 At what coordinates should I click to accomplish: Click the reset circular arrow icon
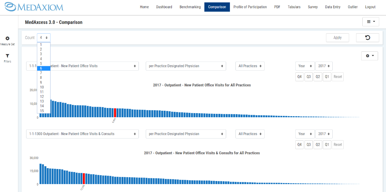[367, 37]
